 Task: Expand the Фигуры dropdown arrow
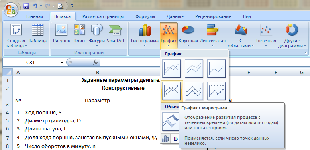(97, 46)
